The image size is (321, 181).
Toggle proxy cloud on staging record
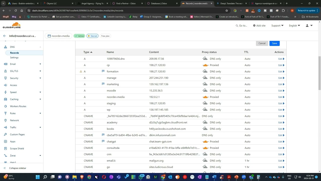click(x=205, y=103)
